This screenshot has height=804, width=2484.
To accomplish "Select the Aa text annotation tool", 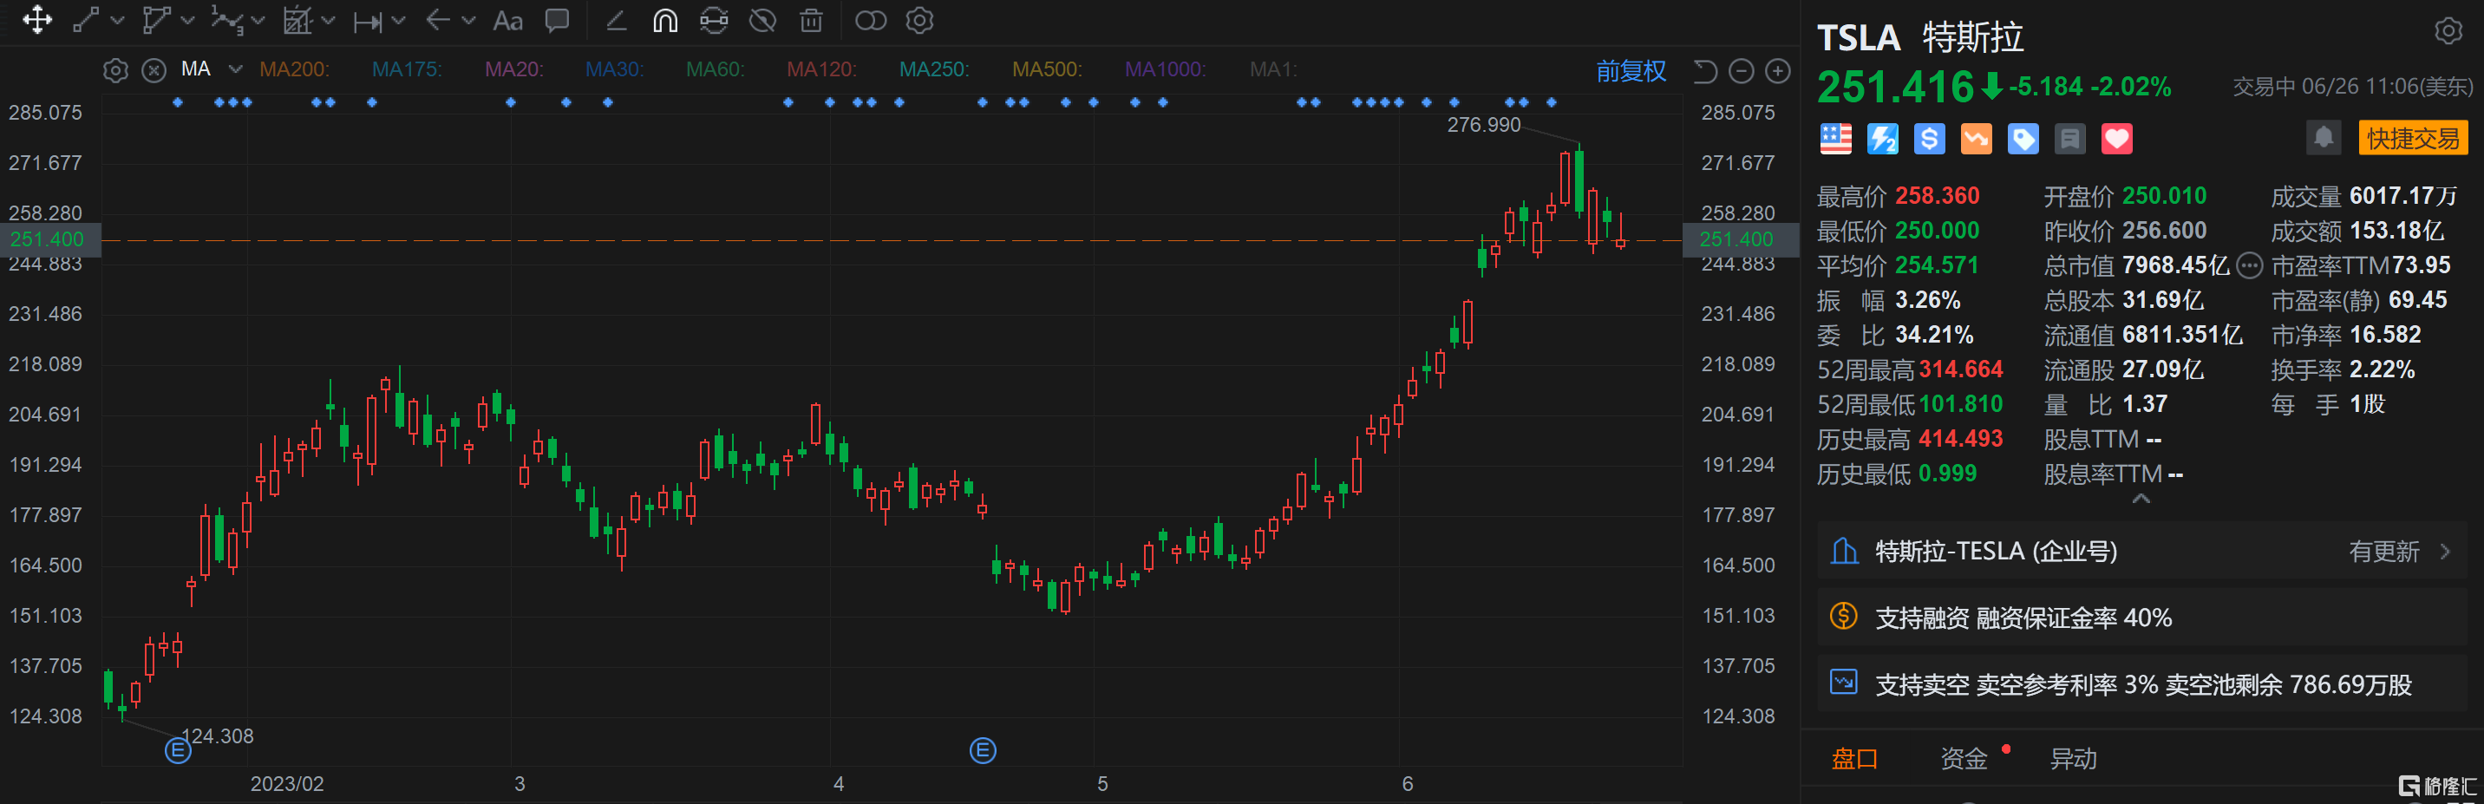I will tap(507, 20).
